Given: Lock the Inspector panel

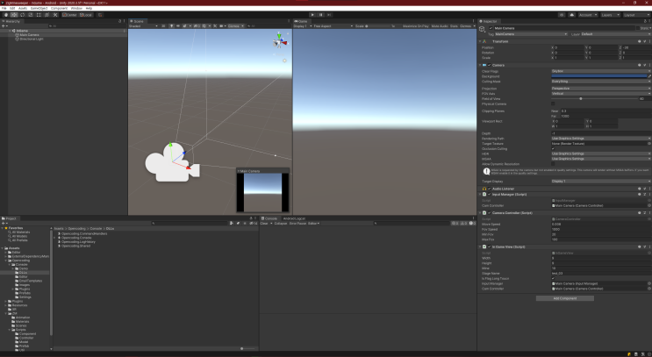Looking at the screenshot, I should (645, 21).
